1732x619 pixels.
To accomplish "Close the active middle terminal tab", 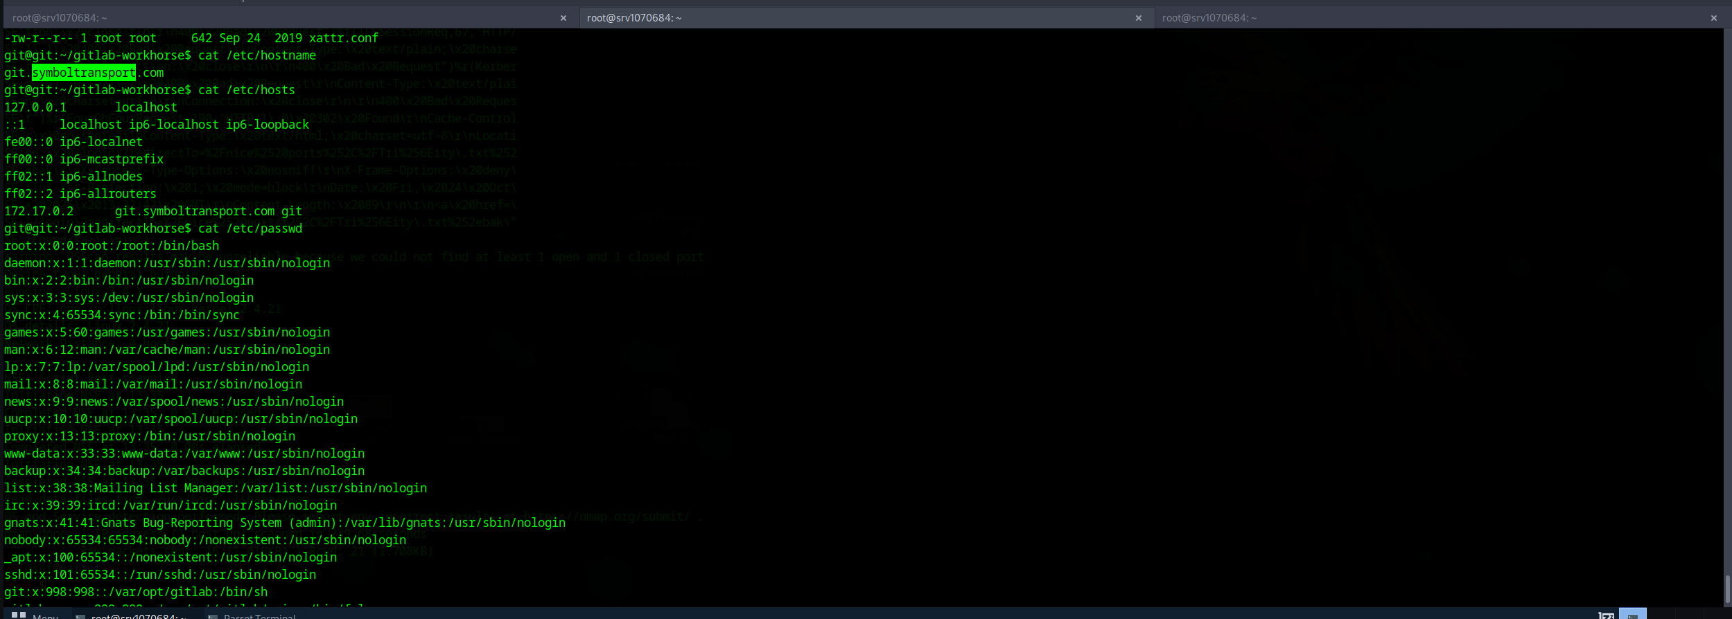I will pyautogui.click(x=1139, y=18).
